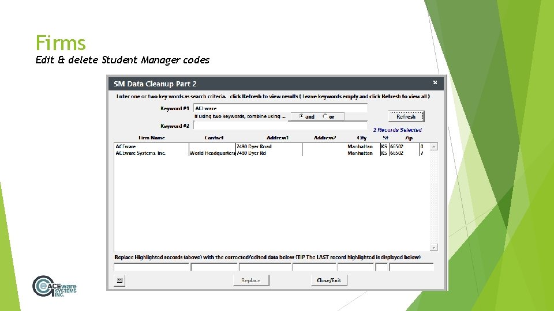Click the Zip column header
The width and height of the screenshot is (554, 311).
click(409, 138)
